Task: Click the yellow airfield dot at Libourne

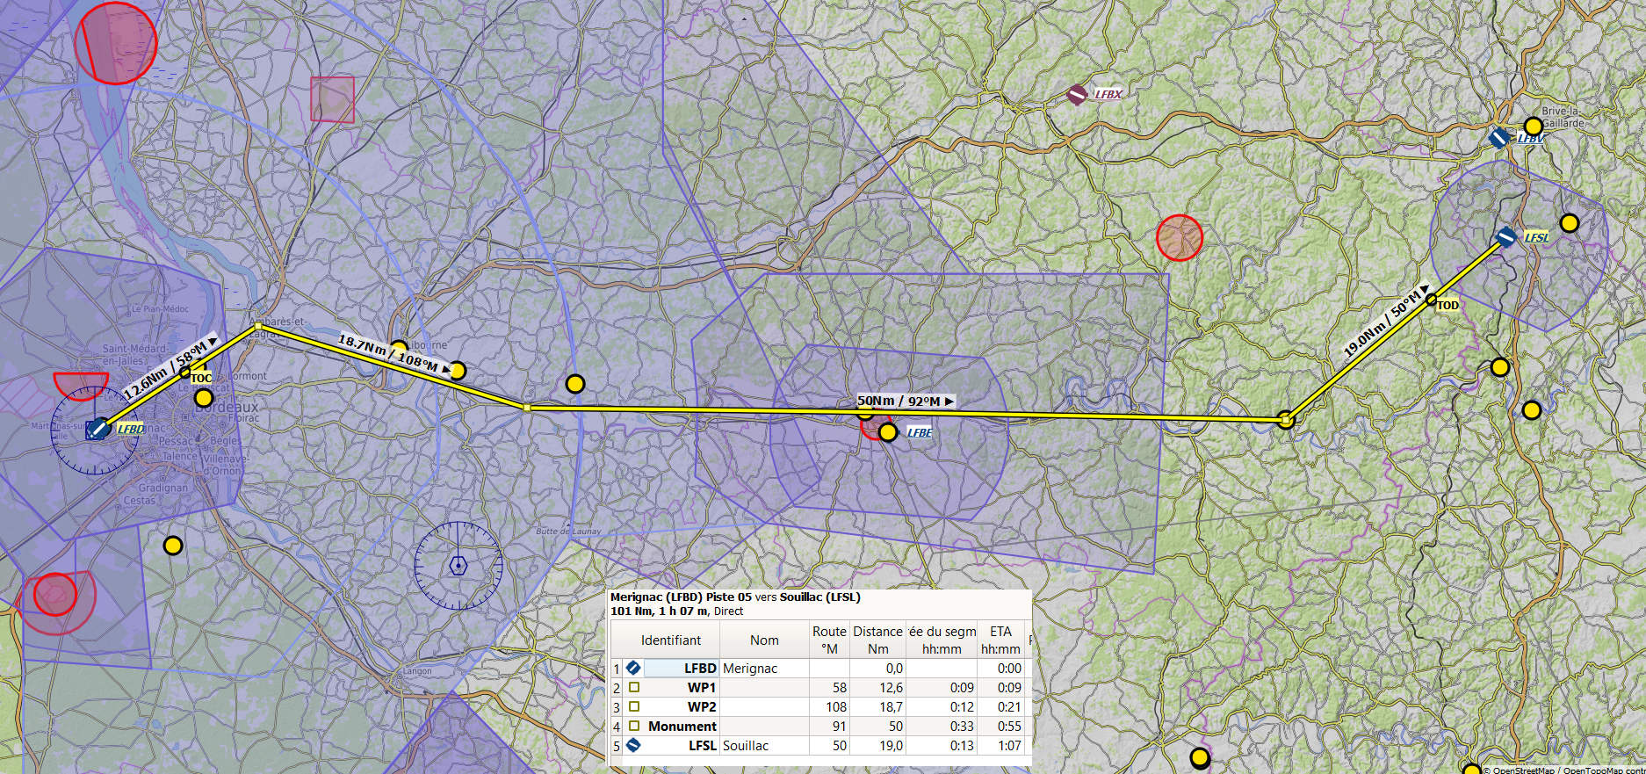Action: (x=399, y=349)
